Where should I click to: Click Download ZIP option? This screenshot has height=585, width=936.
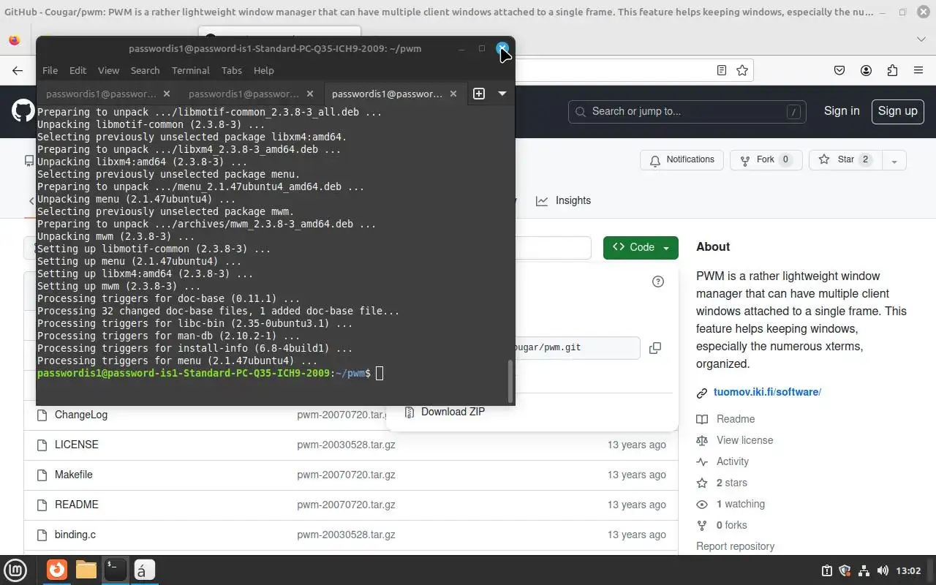[445, 411]
